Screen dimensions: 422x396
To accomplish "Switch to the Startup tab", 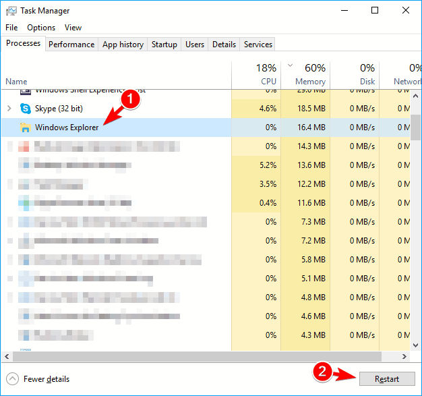I will [164, 45].
